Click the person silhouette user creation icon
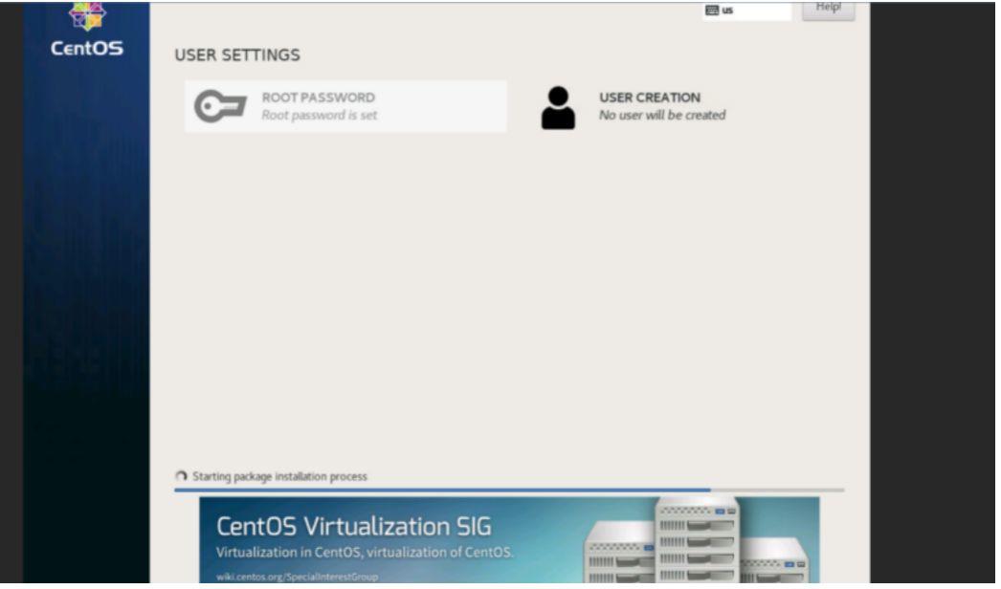The width and height of the screenshot is (1001, 589). click(x=558, y=108)
